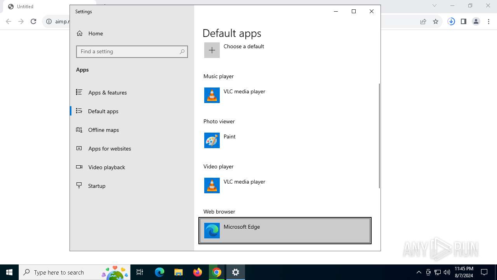497x280 pixels.
Task: Select Default apps in the sidebar
Action: click(x=132, y=111)
